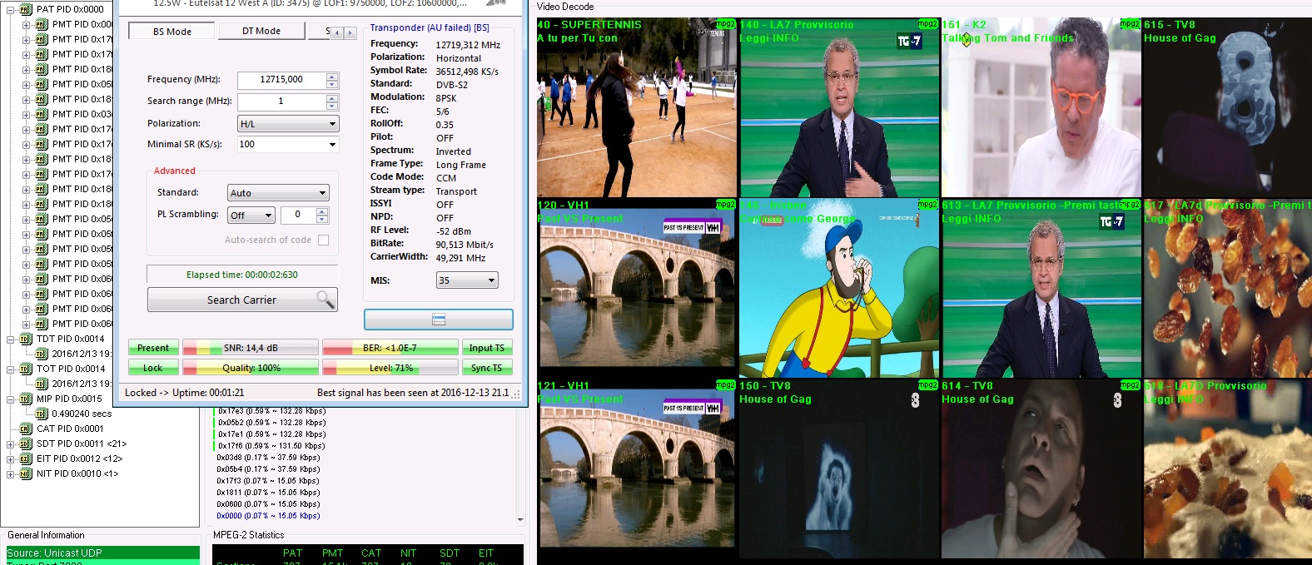Toggle the Lock status indicator
The image size is (1312, 565).
coord(153,368)
